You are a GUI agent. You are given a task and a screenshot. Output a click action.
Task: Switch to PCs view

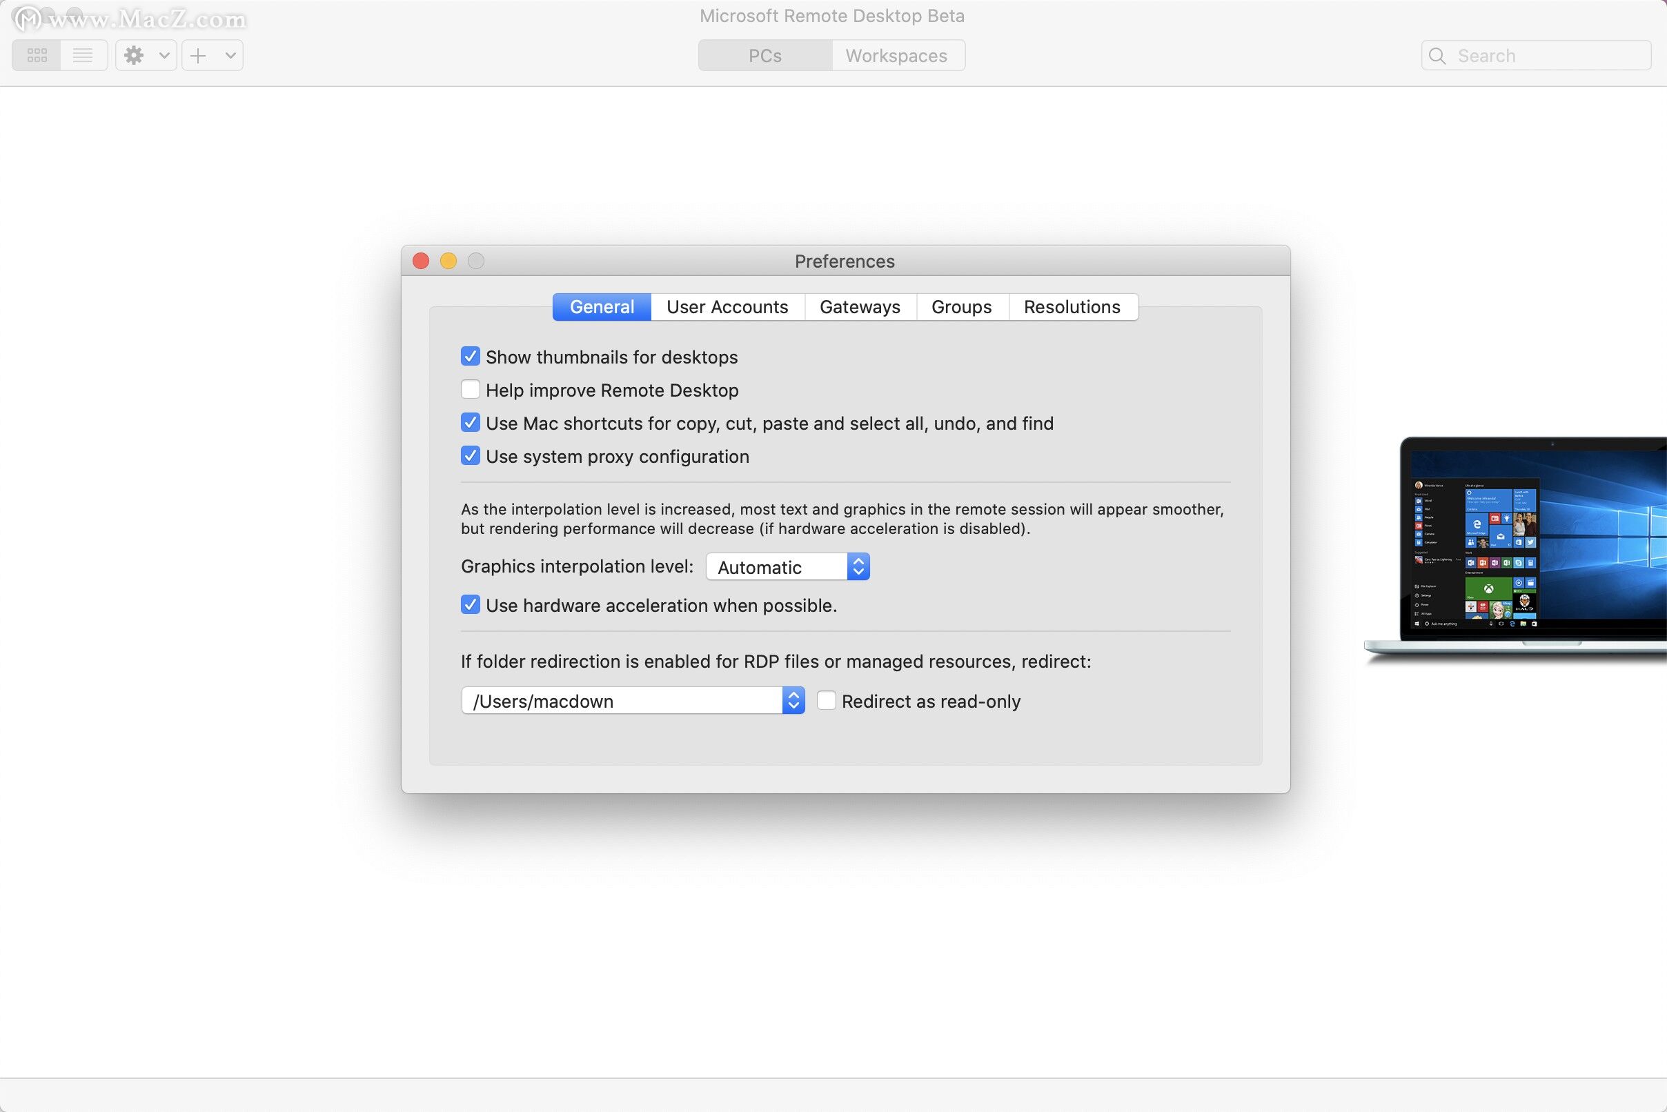(x=766, y=54)
